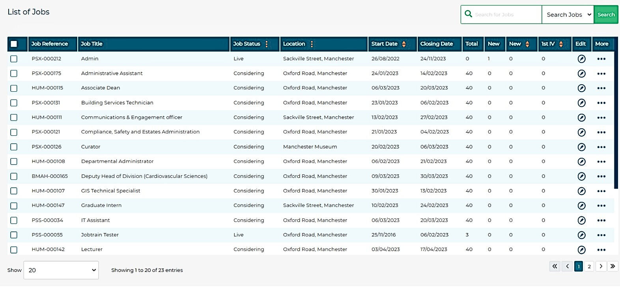Screen dimensions: 620x294
Task: Go to page 2 of job list
Action: [589, 266]
